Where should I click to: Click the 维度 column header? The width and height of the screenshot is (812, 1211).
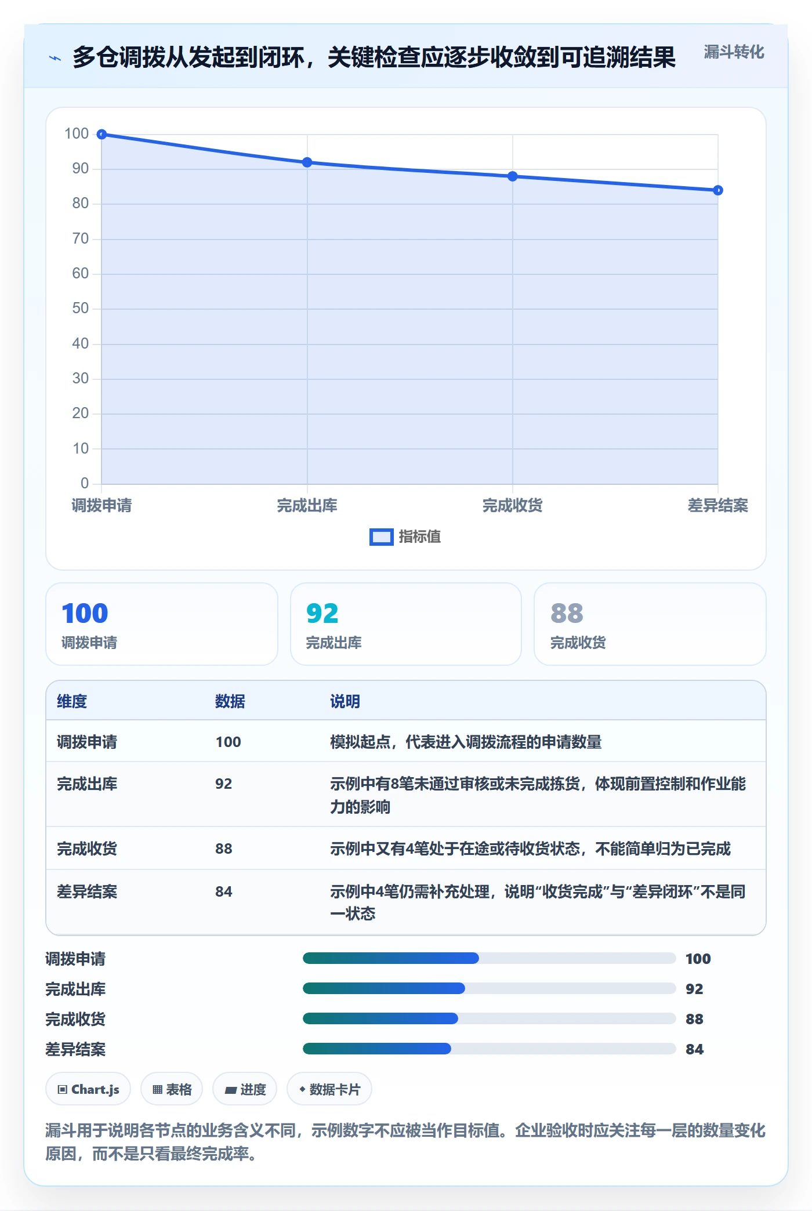click(72, 701)
